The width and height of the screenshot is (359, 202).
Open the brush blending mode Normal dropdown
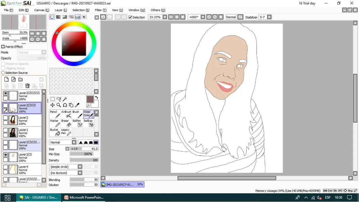(74, 142)
